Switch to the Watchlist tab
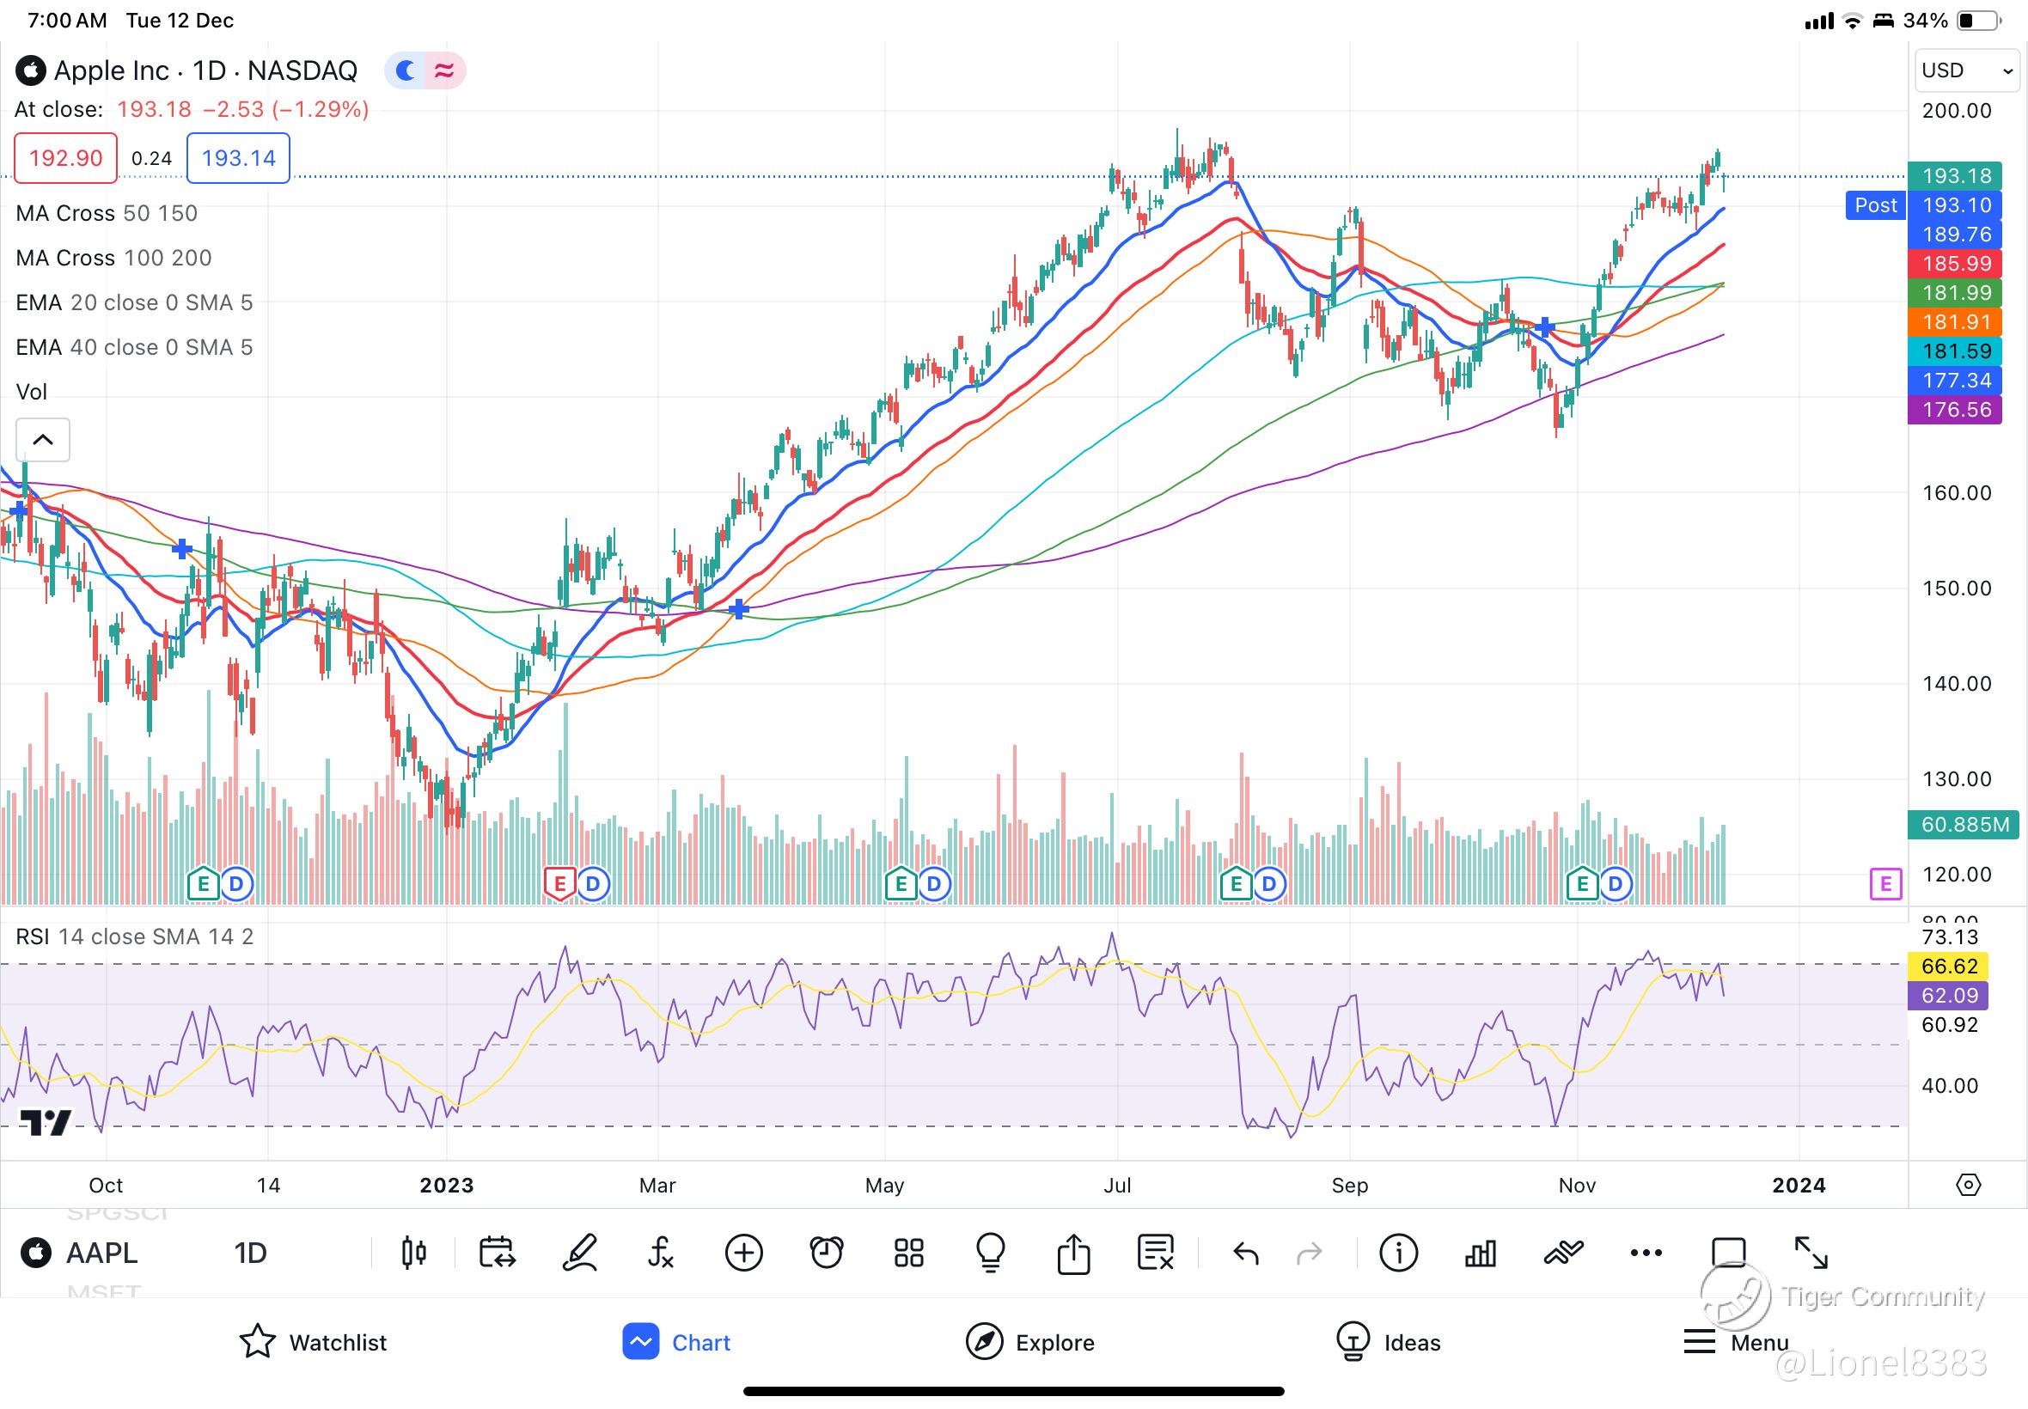The image size is (2028, 1409). 314,1343
